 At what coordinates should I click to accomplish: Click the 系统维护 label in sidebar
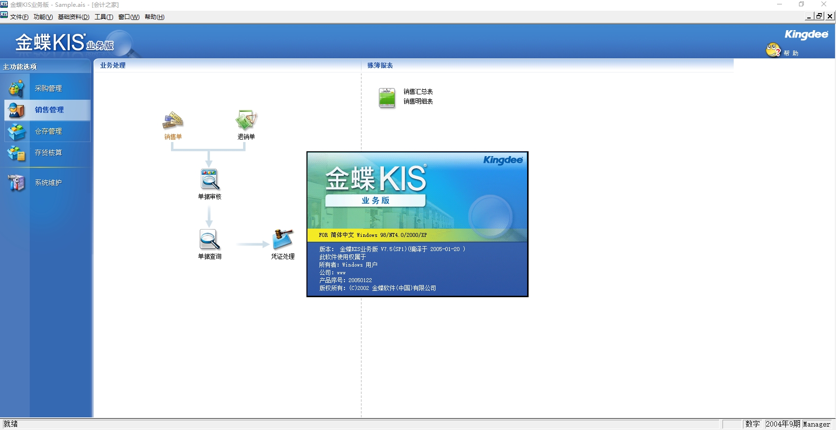tap(49, 183)
